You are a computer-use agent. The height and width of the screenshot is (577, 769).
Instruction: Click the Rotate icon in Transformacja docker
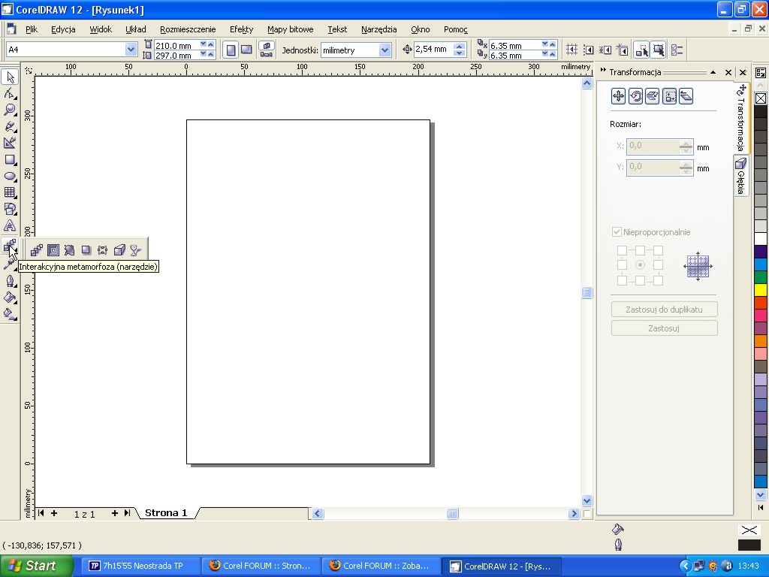[635, 96]
